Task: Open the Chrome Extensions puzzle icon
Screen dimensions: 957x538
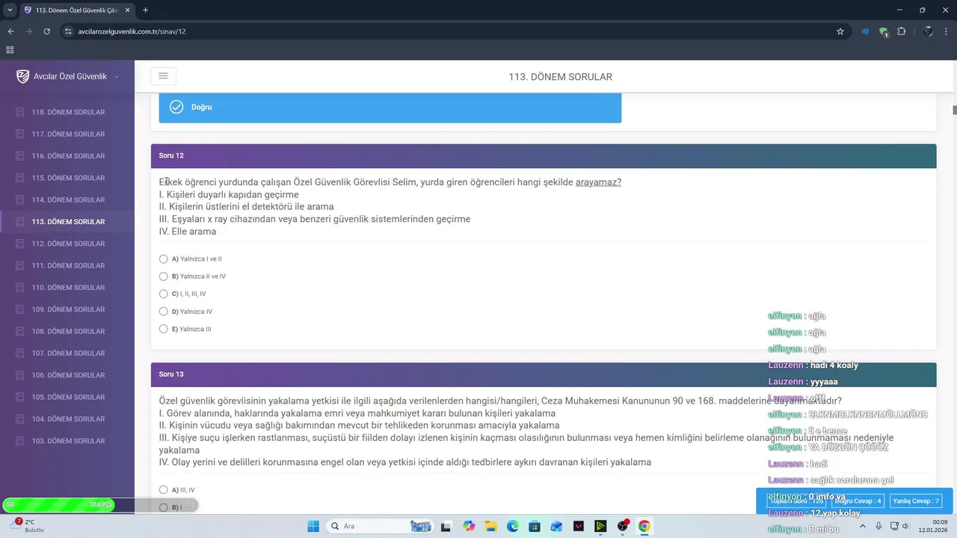Action: coord(901,31)
